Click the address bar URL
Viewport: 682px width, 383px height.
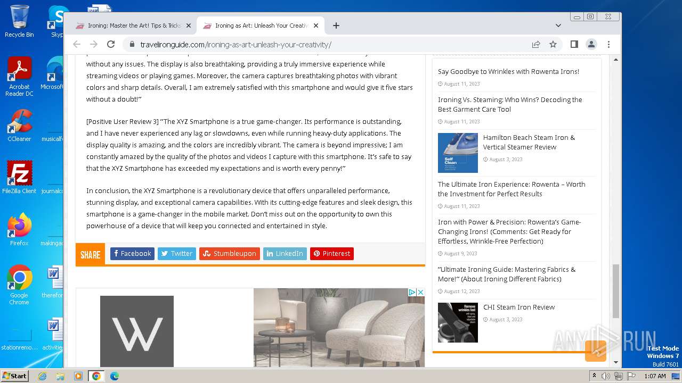[236, 45]
